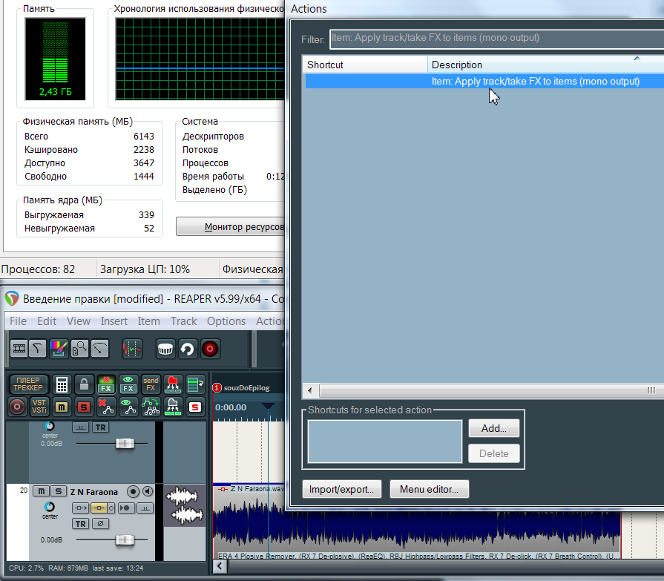Click the VST VSTi toolbar button
Image resolution: width=664 pixels, height=581 pixels.
point(39,406)
